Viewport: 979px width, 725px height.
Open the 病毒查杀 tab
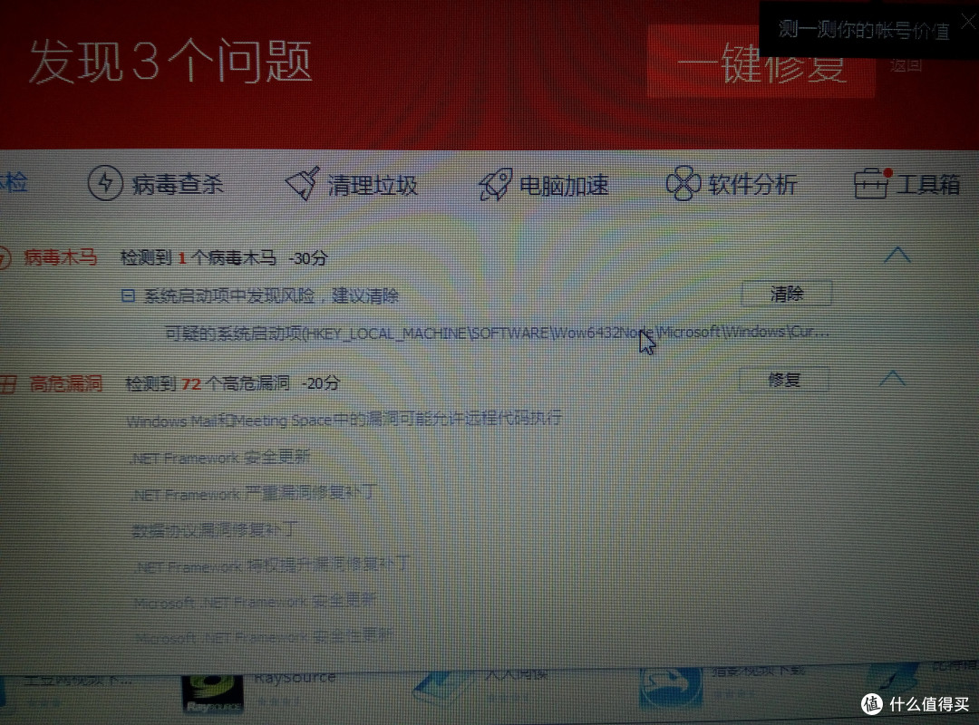click(156, 183)
